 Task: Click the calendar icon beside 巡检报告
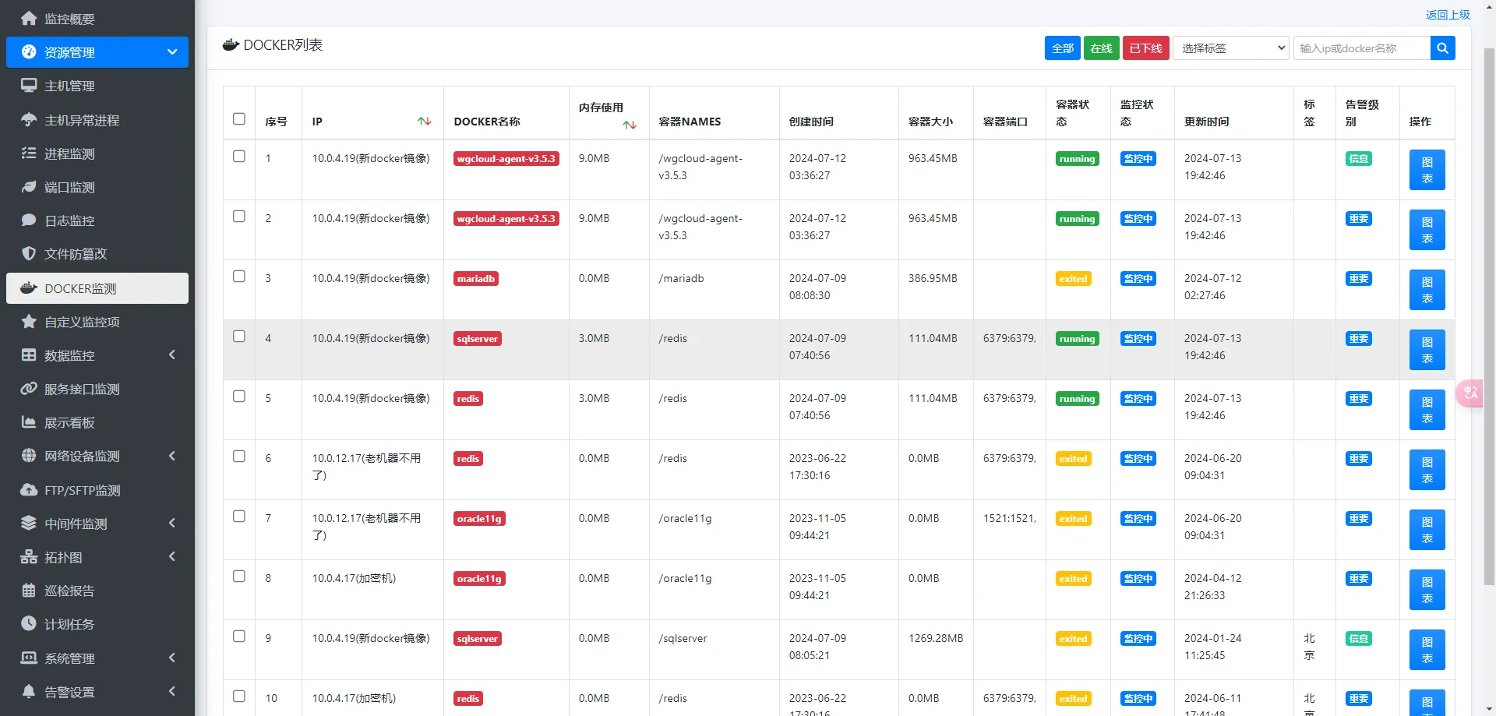coord(29,590)
